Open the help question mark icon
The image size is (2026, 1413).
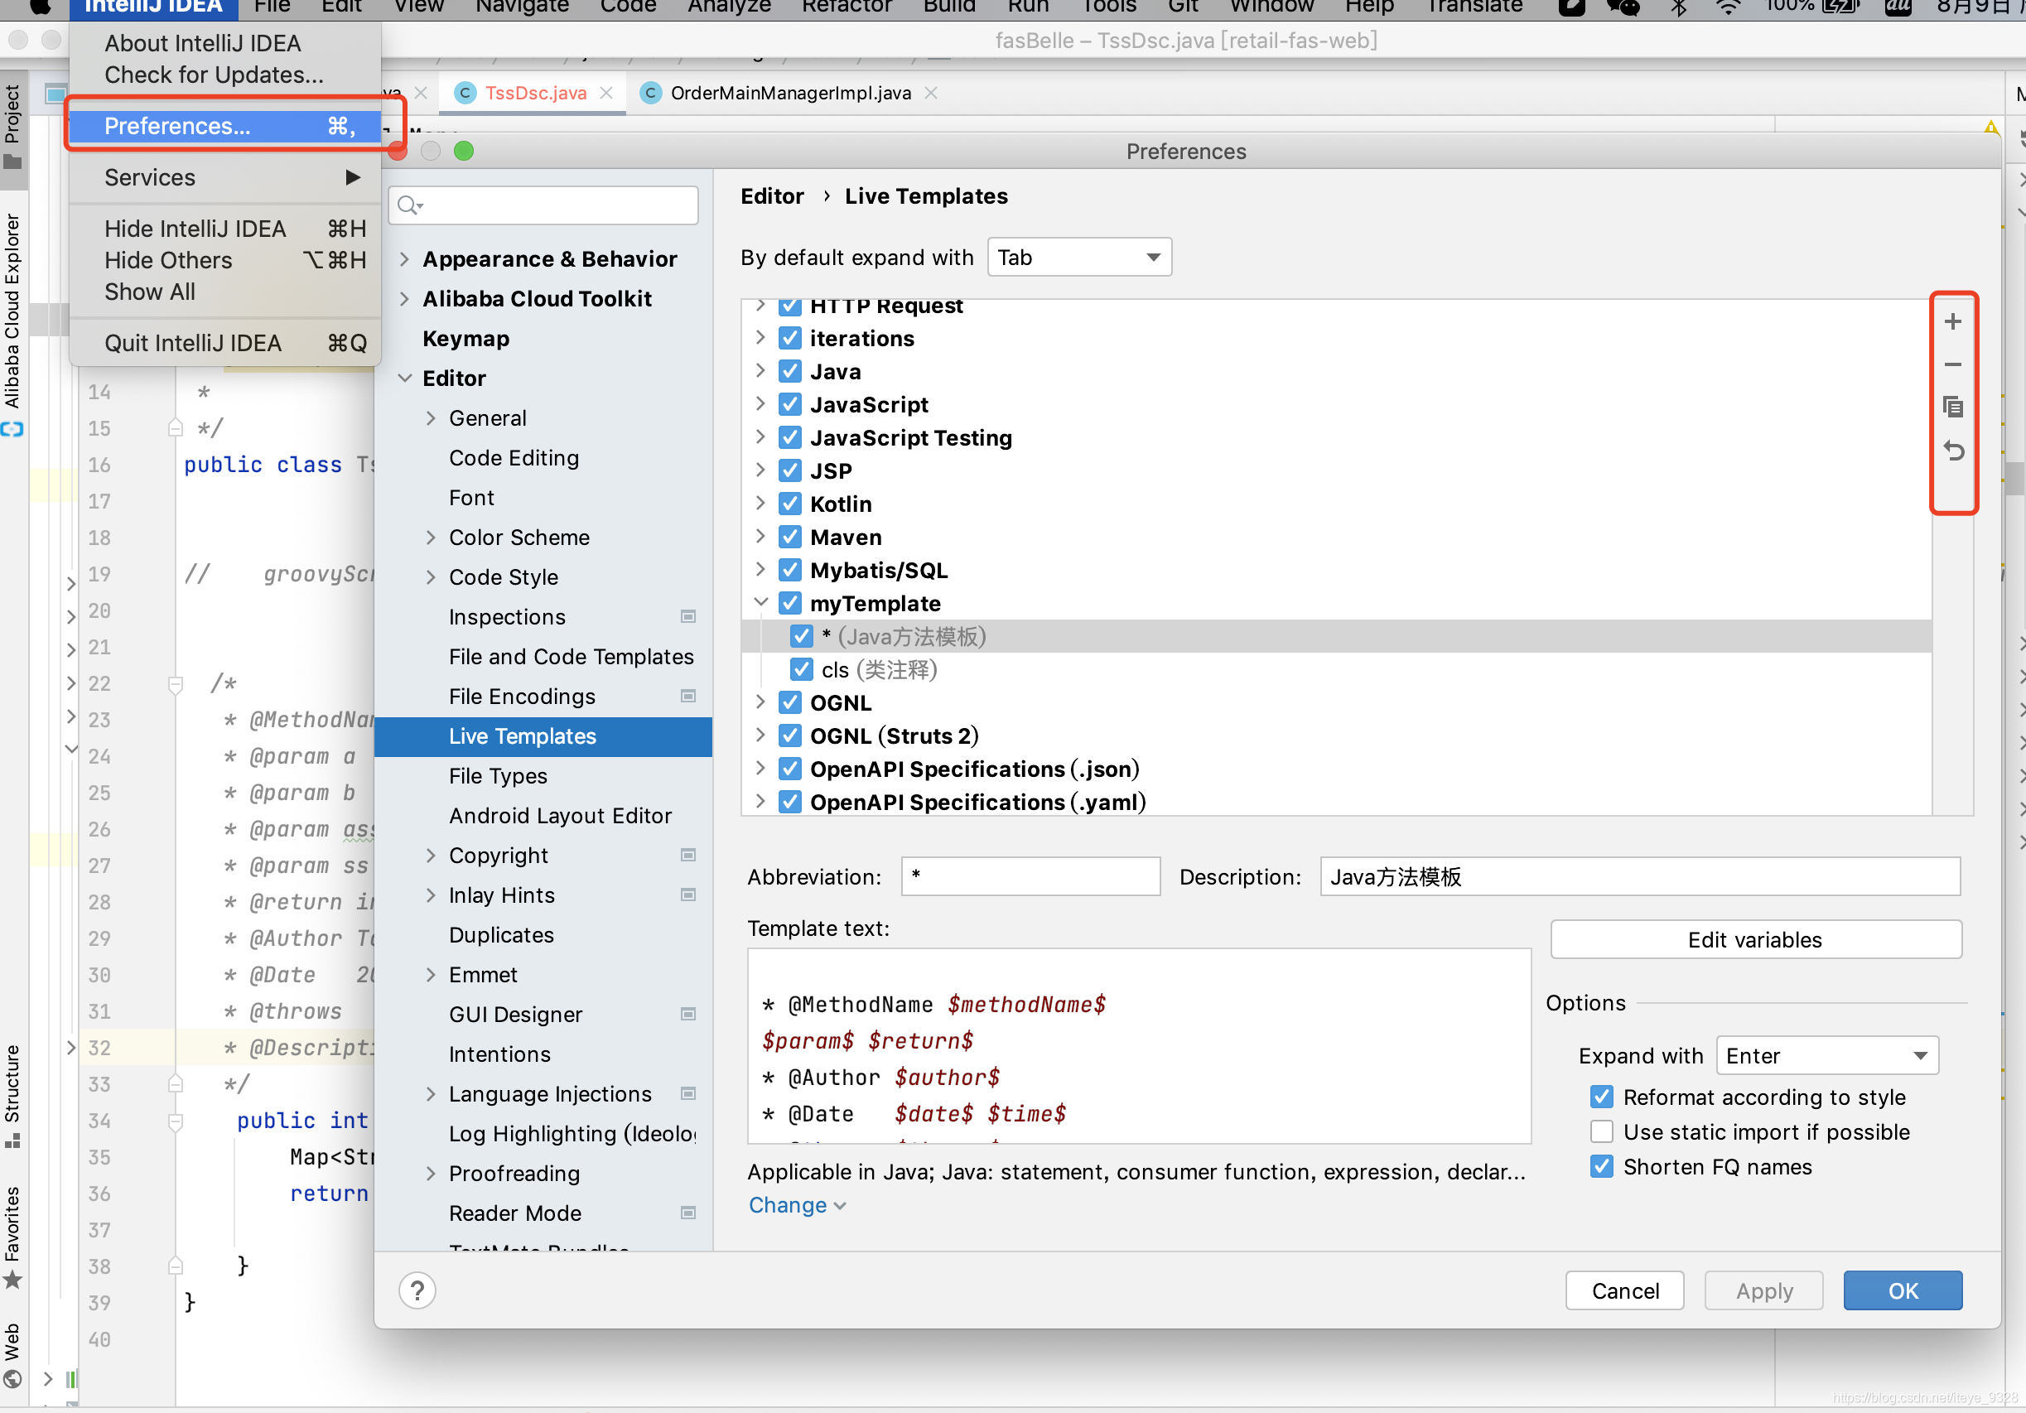click(417, 1290)
